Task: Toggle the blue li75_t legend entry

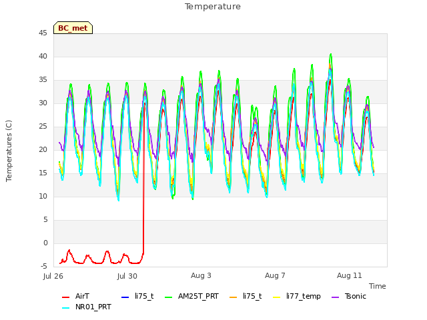Action: pos(137,296)
